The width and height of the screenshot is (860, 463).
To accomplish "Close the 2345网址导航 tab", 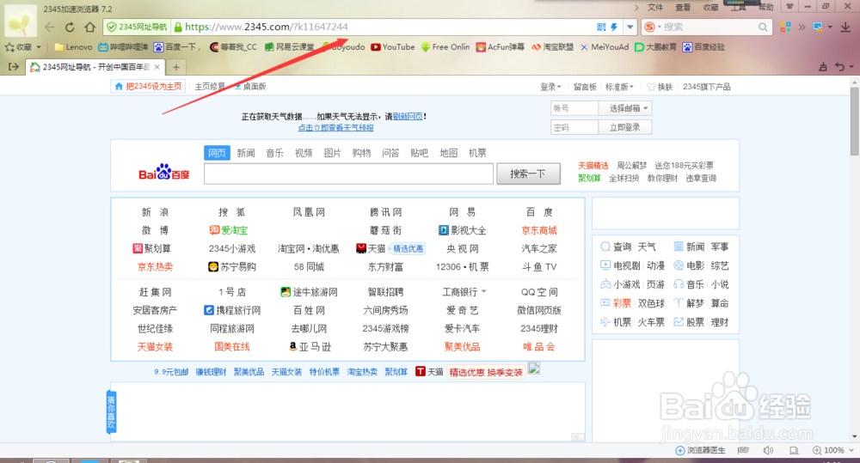I will click(157, 67).
